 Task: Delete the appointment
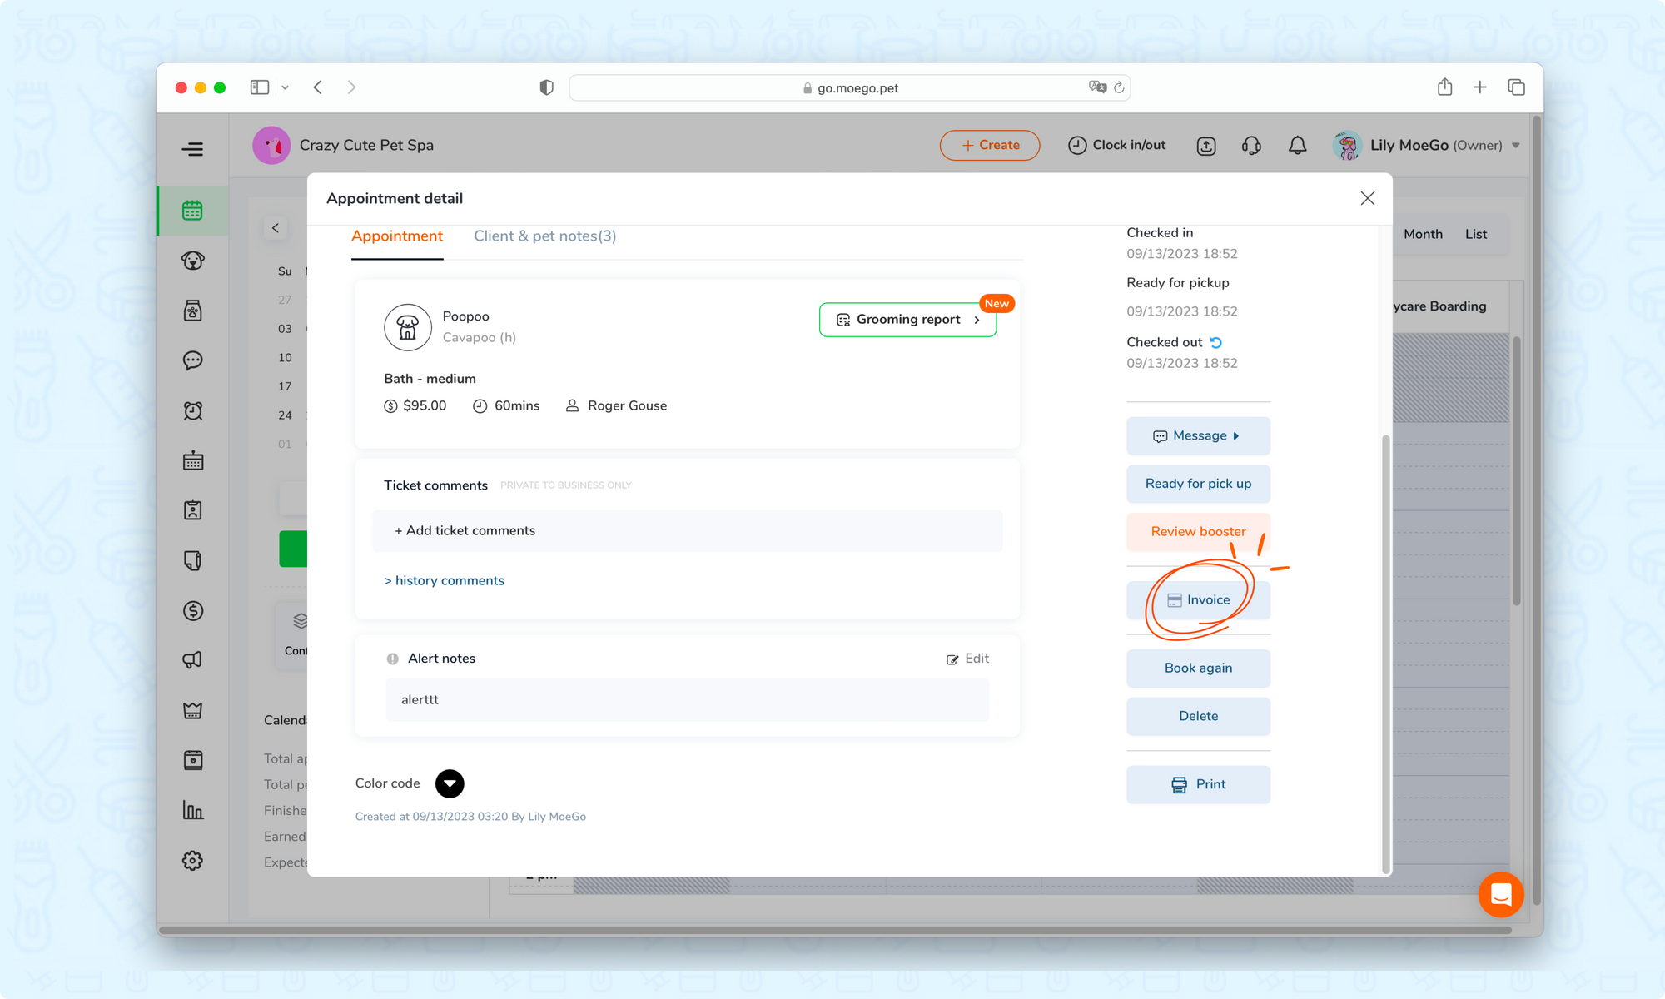1198,716
